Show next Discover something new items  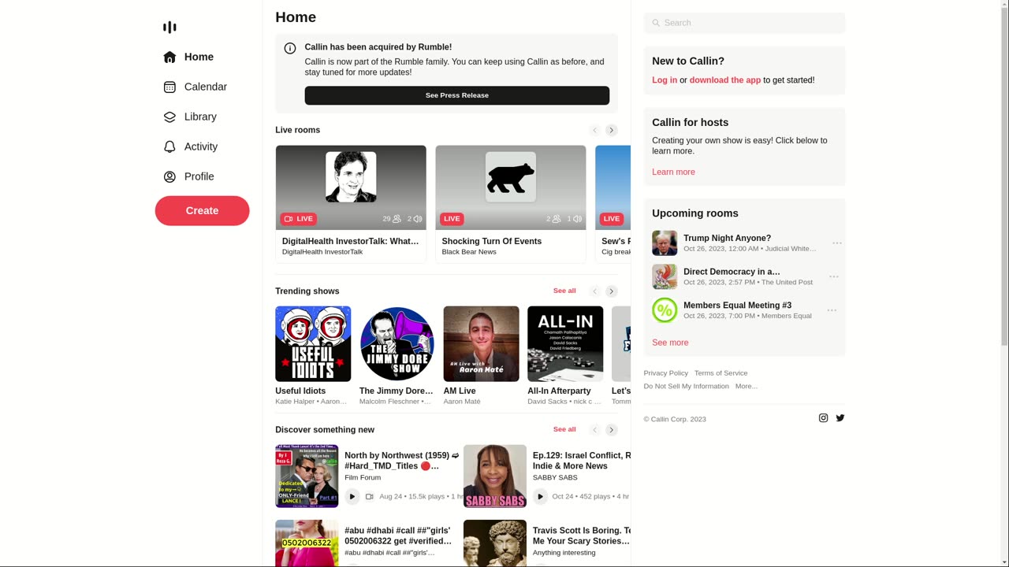(x=611, y=430)
